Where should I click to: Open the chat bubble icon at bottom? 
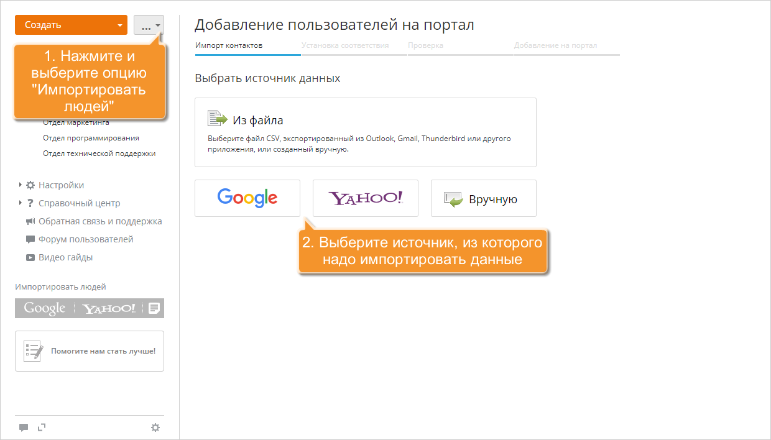[x=24, y=428]
